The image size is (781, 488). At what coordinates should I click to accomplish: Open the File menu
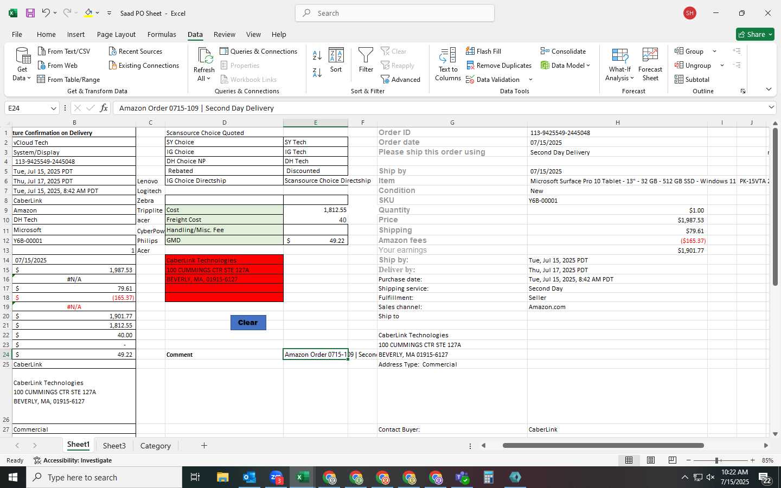coord(17,34)
